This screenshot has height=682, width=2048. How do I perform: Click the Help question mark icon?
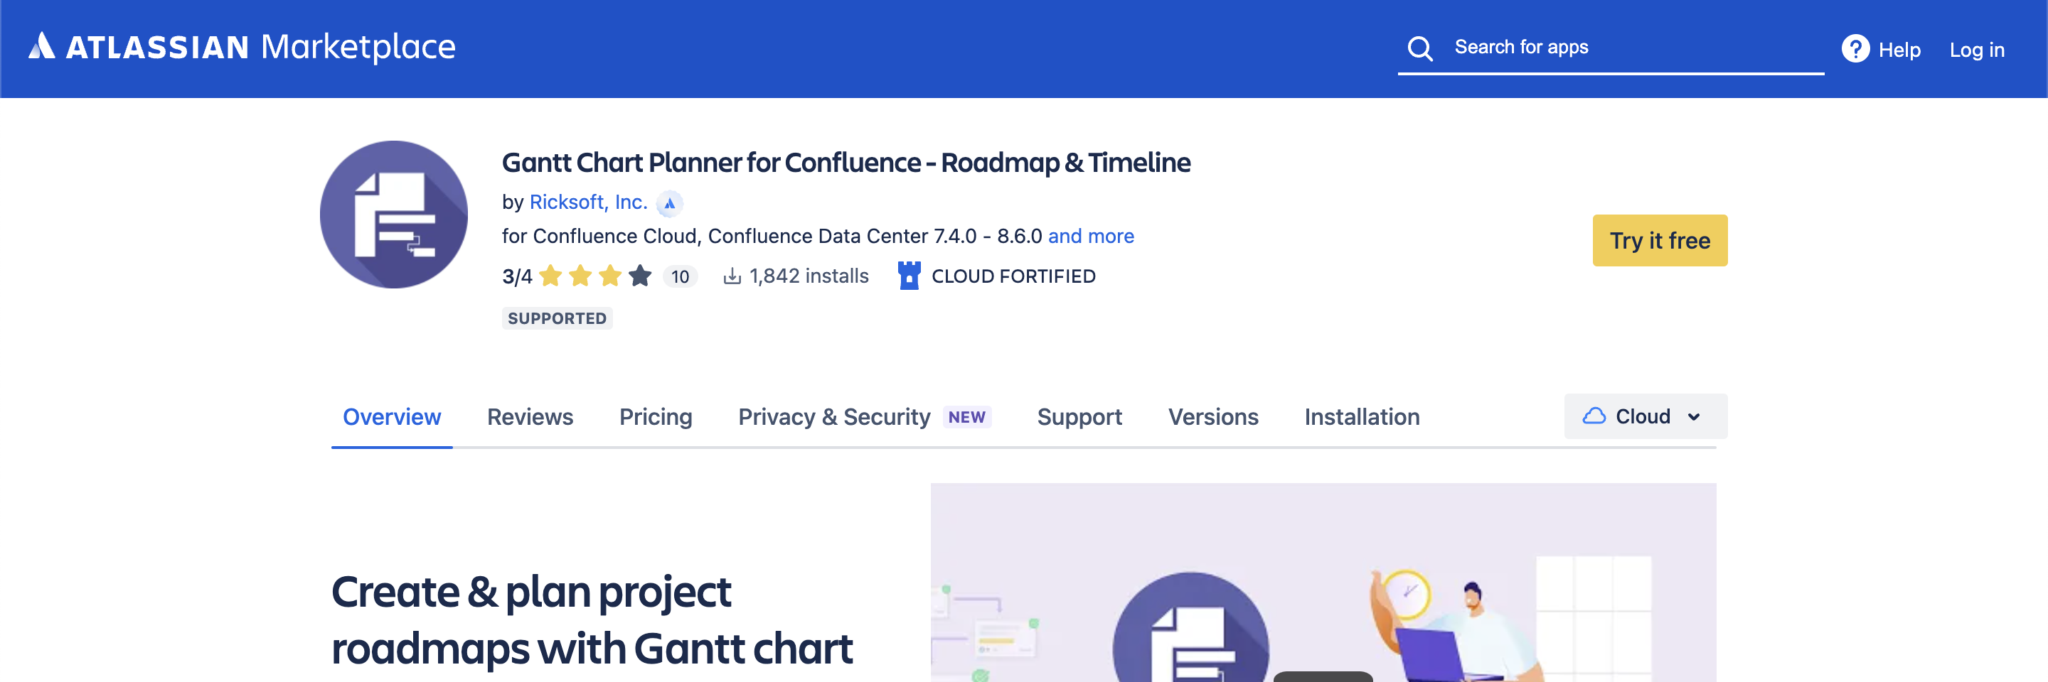1855,48
